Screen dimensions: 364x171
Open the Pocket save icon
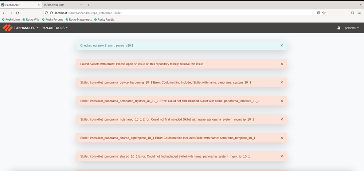point(352,13)
